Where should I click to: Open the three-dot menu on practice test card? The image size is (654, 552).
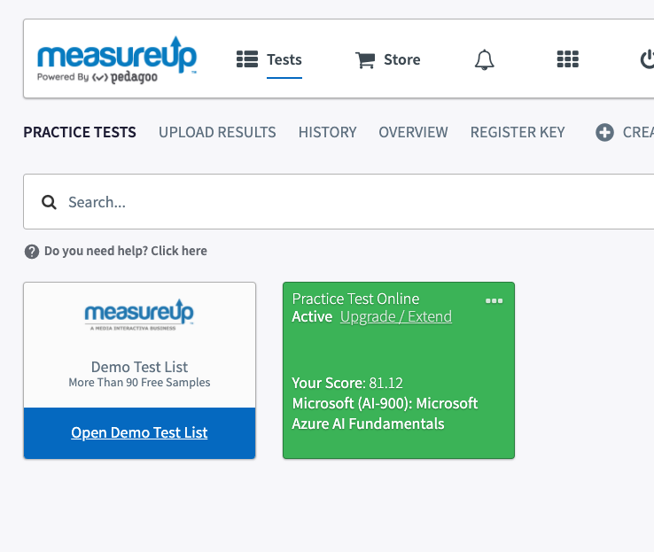point(494,300)
